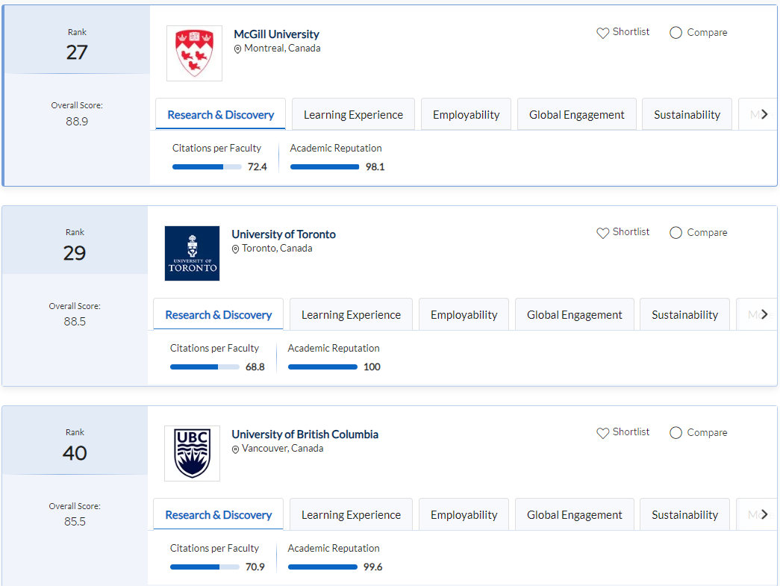Click location pin beside Vancouver, Canada
Screen dimensions: 780x586
pos(236,449)
